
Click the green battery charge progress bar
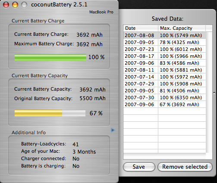point(50,57)
